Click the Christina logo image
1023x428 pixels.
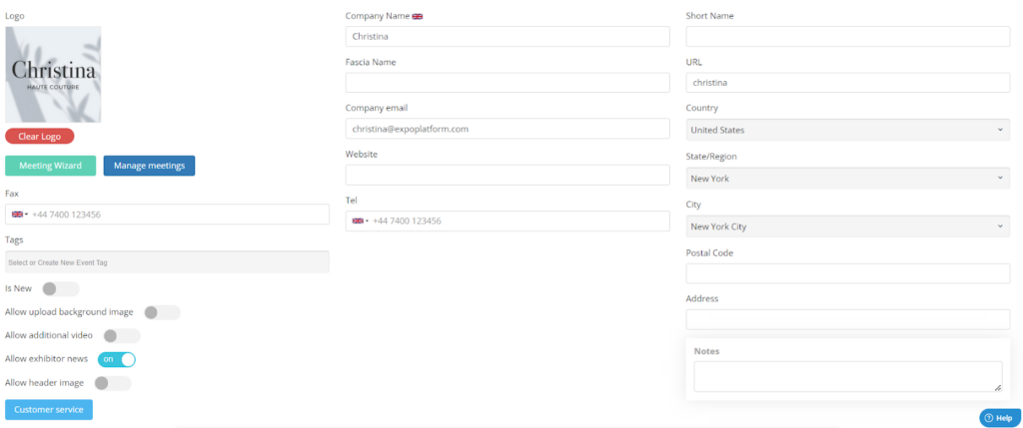tap(53, 74)
